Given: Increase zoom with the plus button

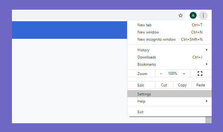Looking at the screenshot, I should click(184, 74).
